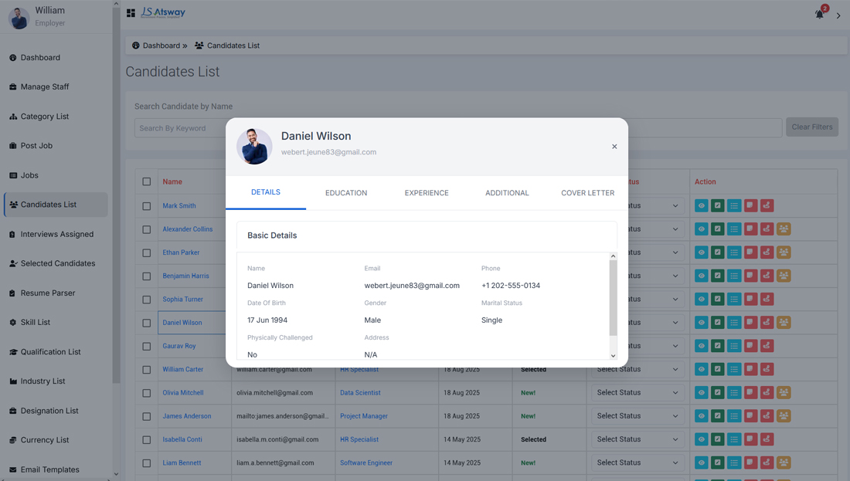Image resolution: width=850 pixels, height=481 pixels.
Task: Click the red note icon for Isabella Conti
Action: click(x=750, y=439)
